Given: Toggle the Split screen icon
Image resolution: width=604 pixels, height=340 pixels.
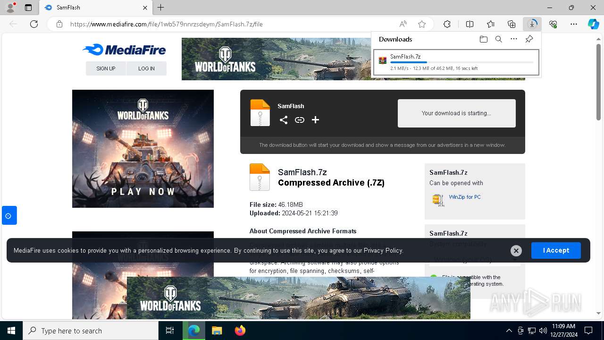Looking at the screenshot, I should pyautogui.click(x=470, y=24).
